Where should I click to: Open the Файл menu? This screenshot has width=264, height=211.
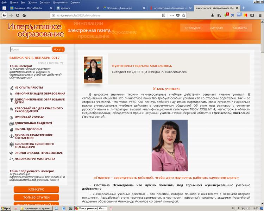4,2
